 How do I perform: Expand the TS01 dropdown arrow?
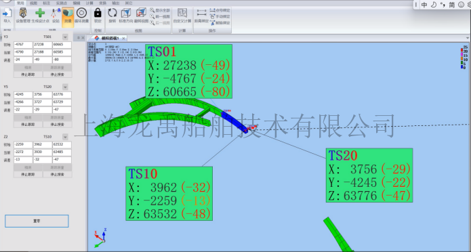click(x=65, y=37)
